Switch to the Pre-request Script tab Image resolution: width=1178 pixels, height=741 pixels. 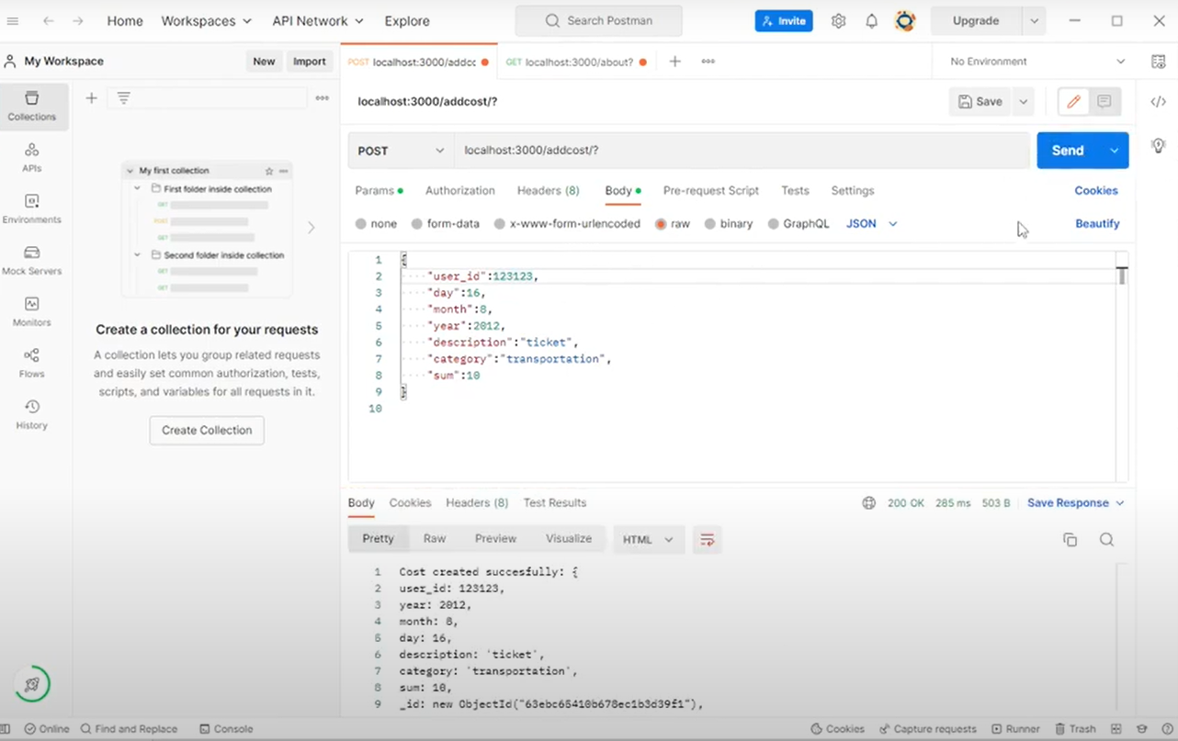pyautogui.click(x=710, y=190)
